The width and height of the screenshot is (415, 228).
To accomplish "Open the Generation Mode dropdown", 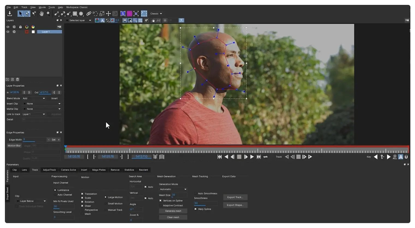I will pyautogui.click(x=172, y=189).
